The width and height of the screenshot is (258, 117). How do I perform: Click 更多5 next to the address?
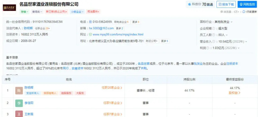164,41
